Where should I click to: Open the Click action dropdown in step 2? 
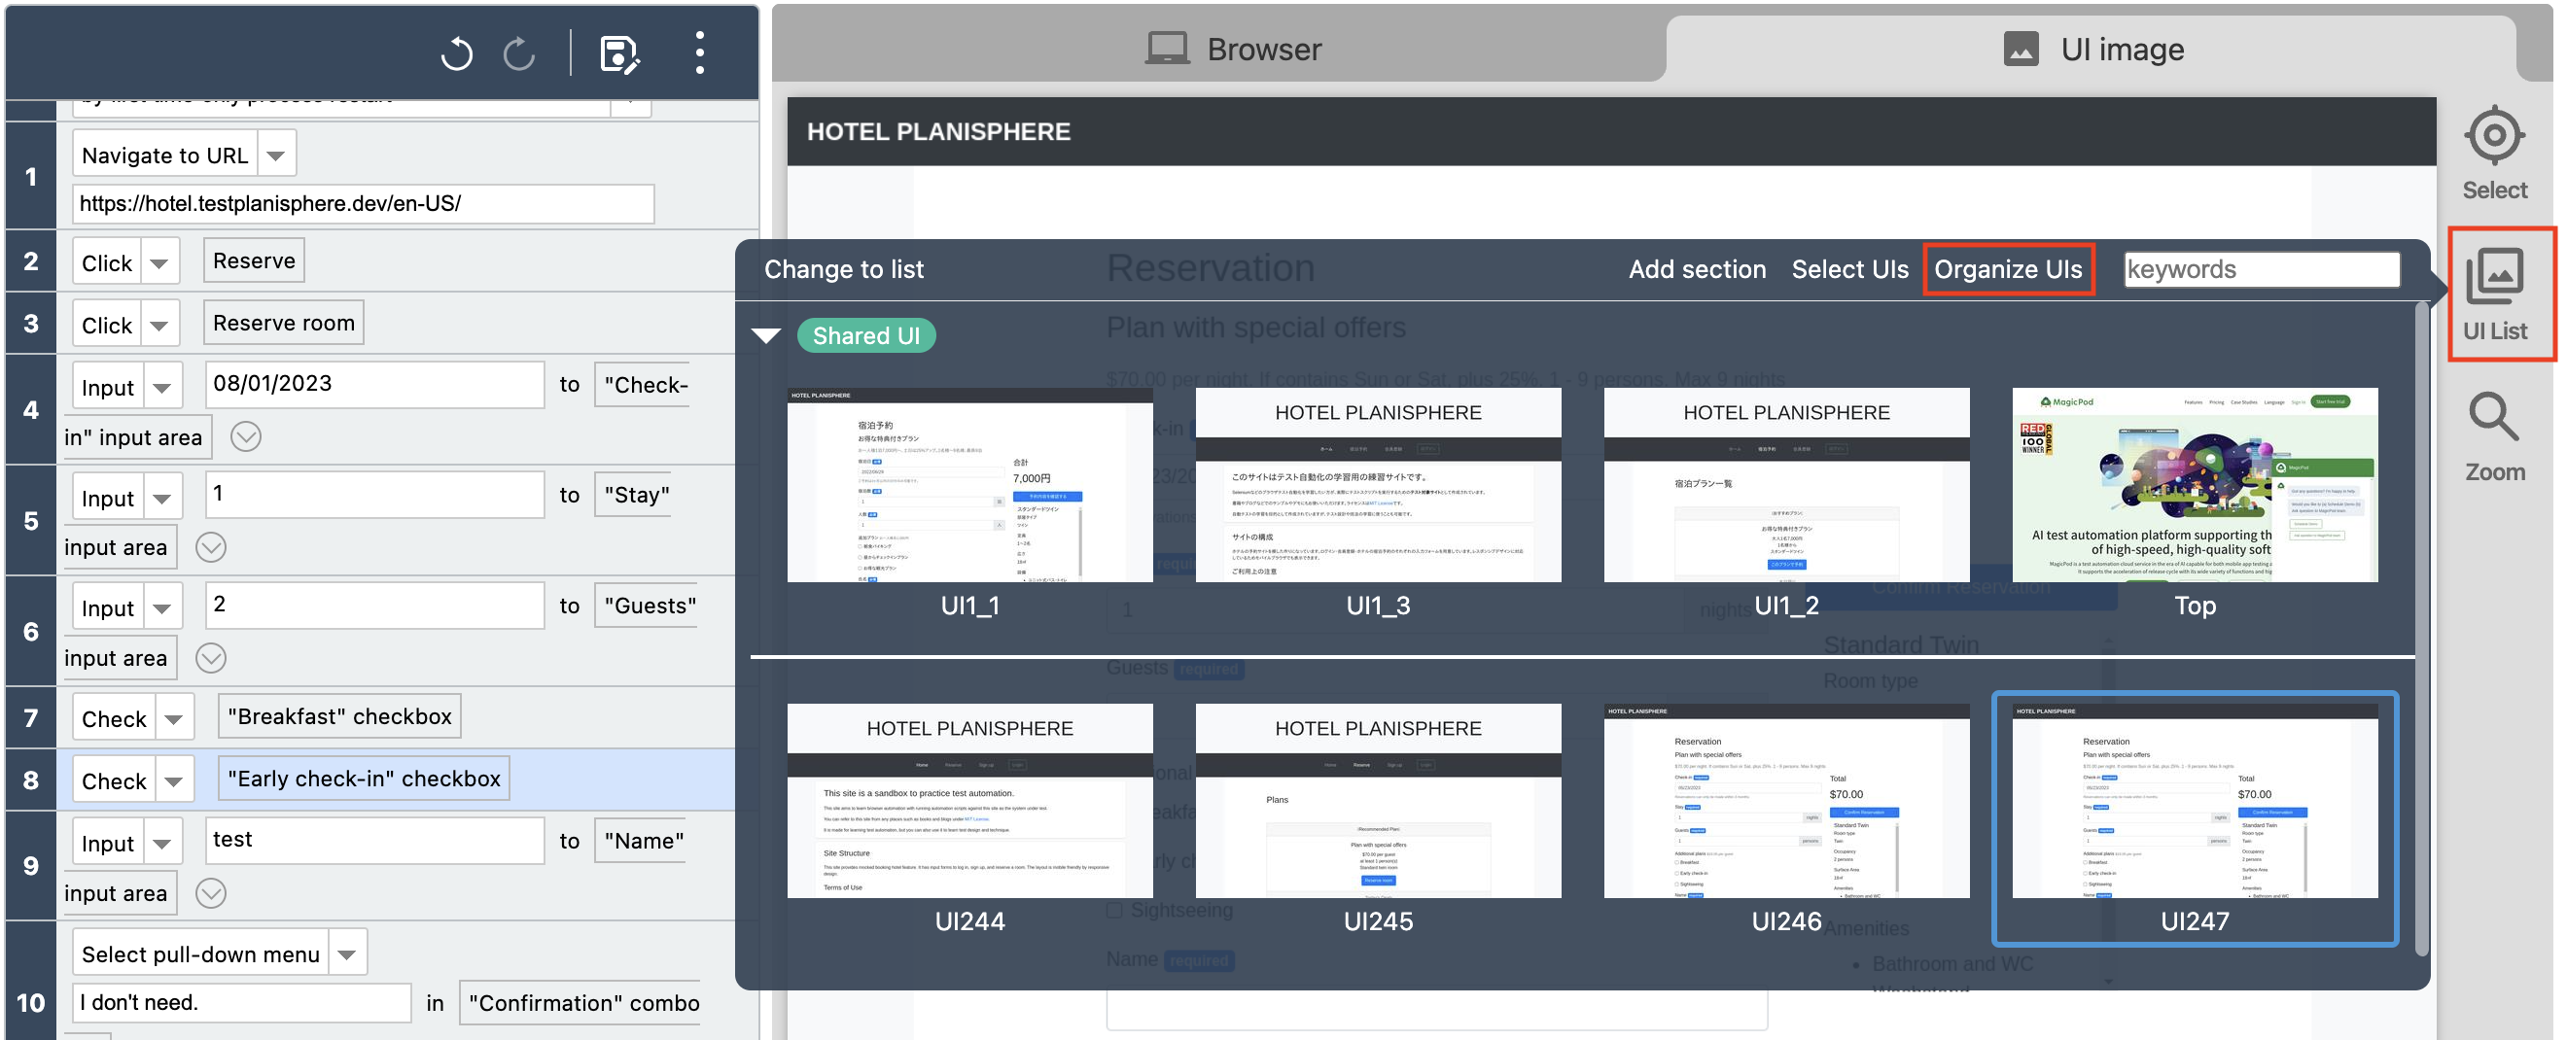(160, 262)
